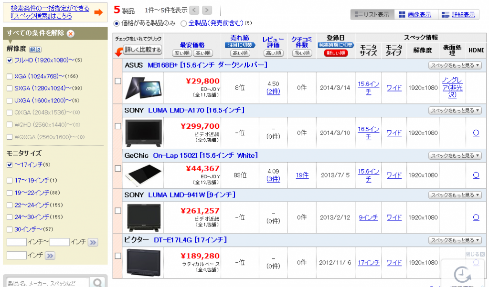This screenshot has width=489, height=287.
Task: Expand スペックをもっと見る for SONY LMD-A170
Action: [455, 111]
